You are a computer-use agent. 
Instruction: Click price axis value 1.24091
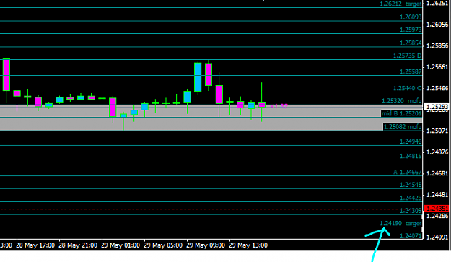437,237
